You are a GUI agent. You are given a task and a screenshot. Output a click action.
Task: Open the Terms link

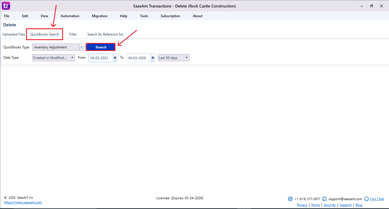[315, 205]
